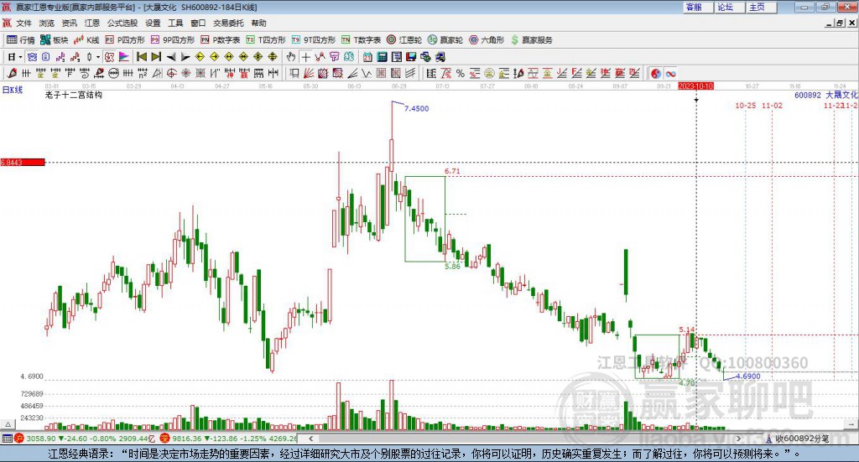The height and width of the screenshot is (462, 859).
Task: Open the 文件 menu
Action: [23, 23]
